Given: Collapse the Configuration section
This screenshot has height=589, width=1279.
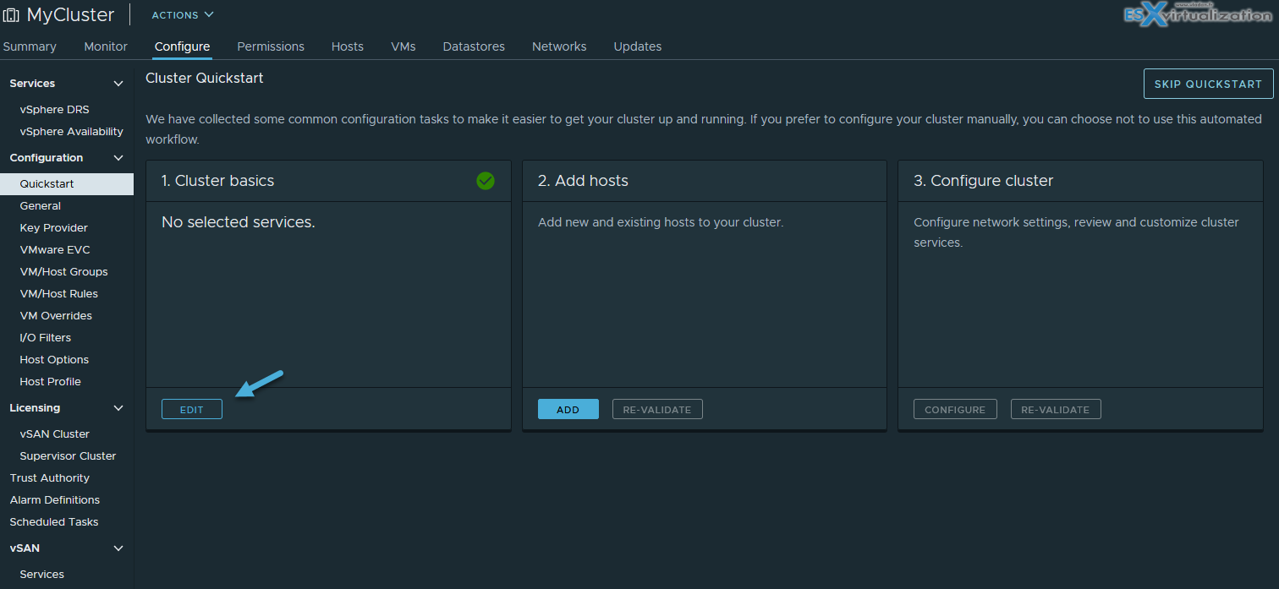Looking at the screenshot, I should pos(118,158).
